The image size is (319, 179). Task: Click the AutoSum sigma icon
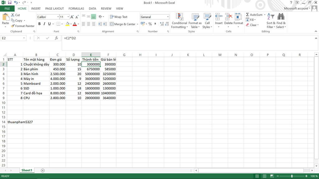(x=247, y=15)
